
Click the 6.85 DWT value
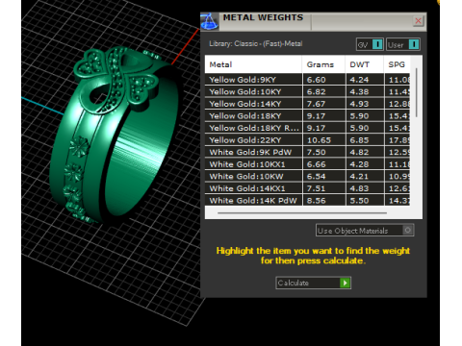359,140
